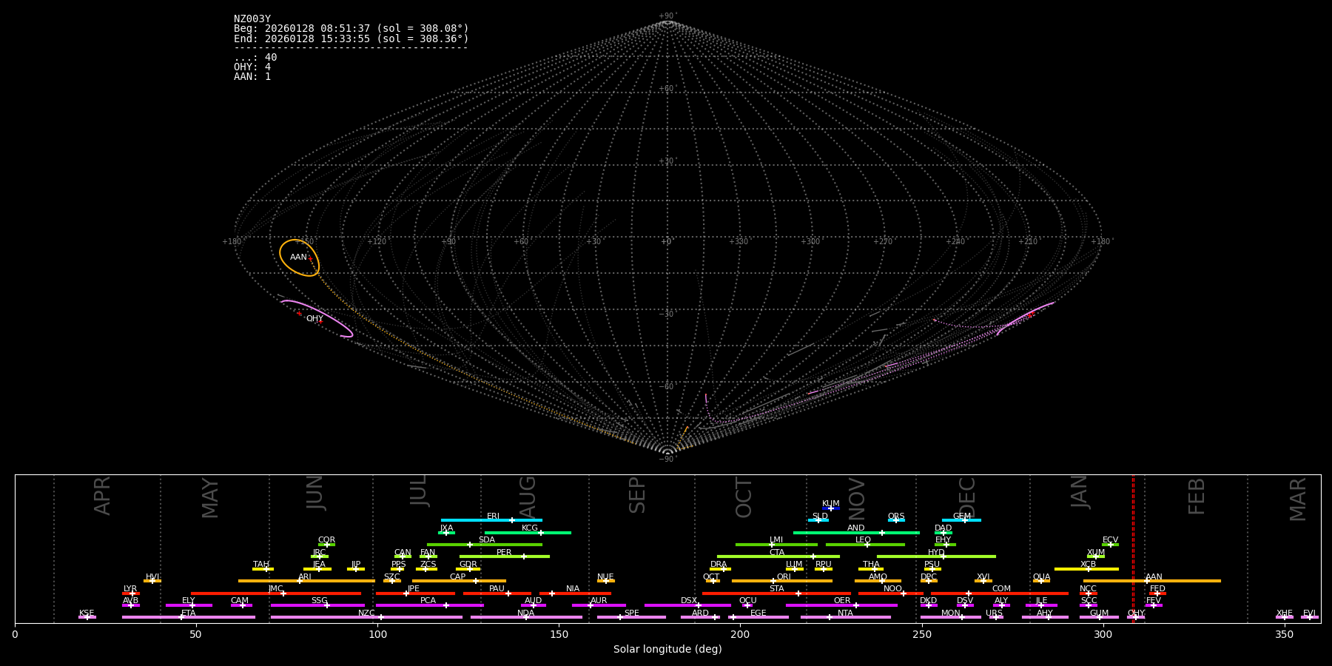Click the JAN month label

(1080, 492)
